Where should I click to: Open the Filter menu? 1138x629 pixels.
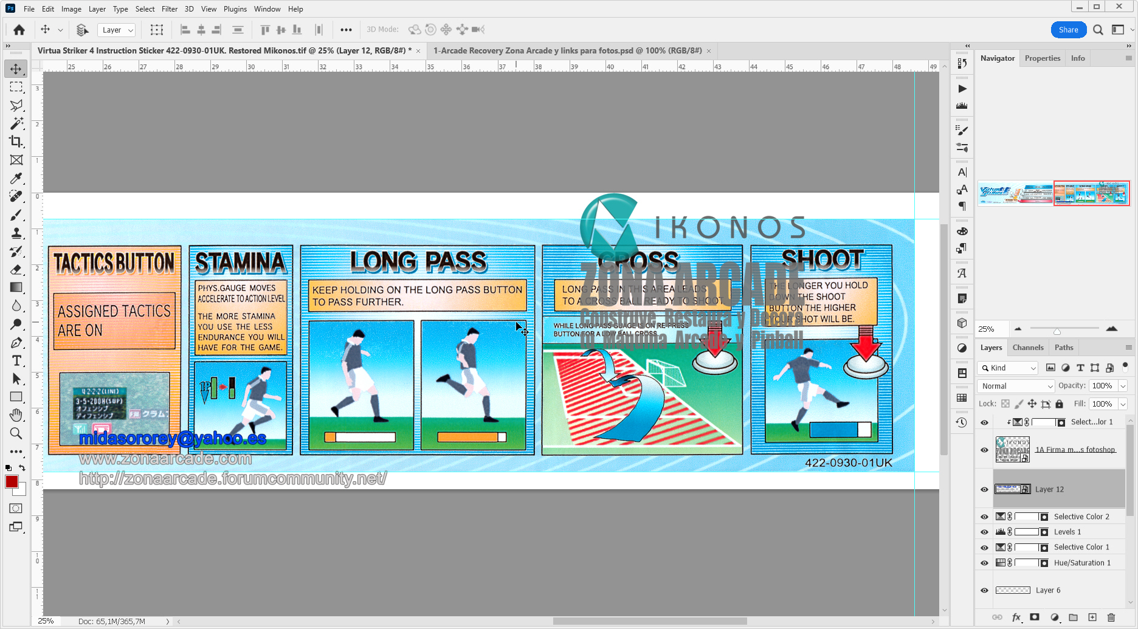pos(169,9)
